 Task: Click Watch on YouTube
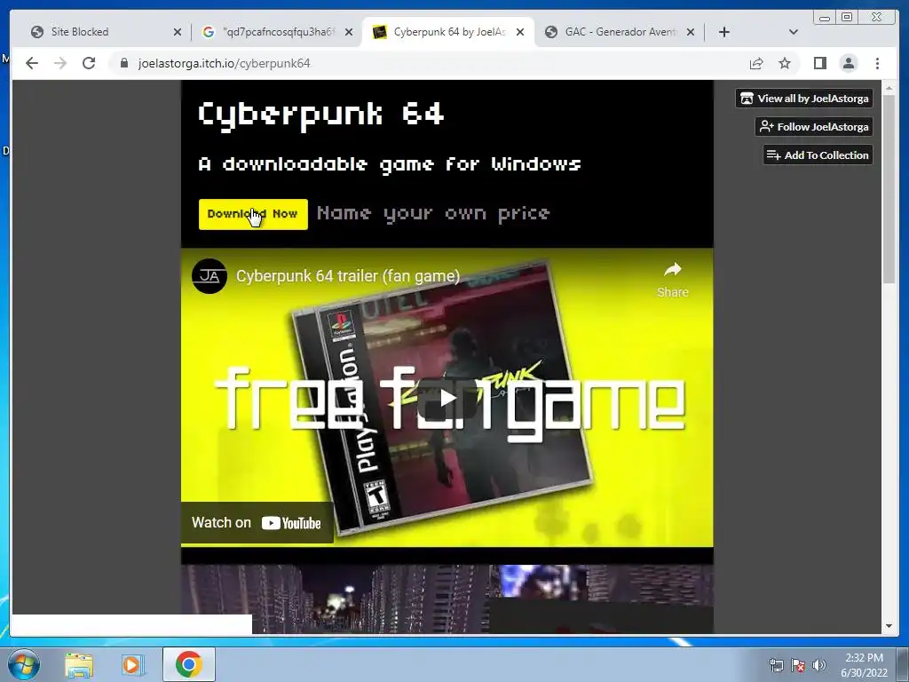click(x=257, y=523)
